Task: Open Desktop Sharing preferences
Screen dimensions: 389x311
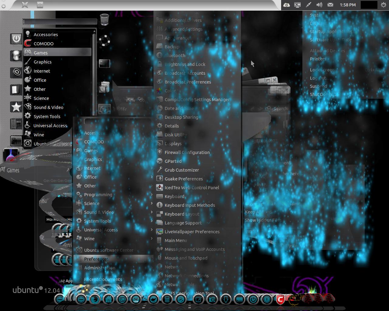Action: tap(198, 117)
